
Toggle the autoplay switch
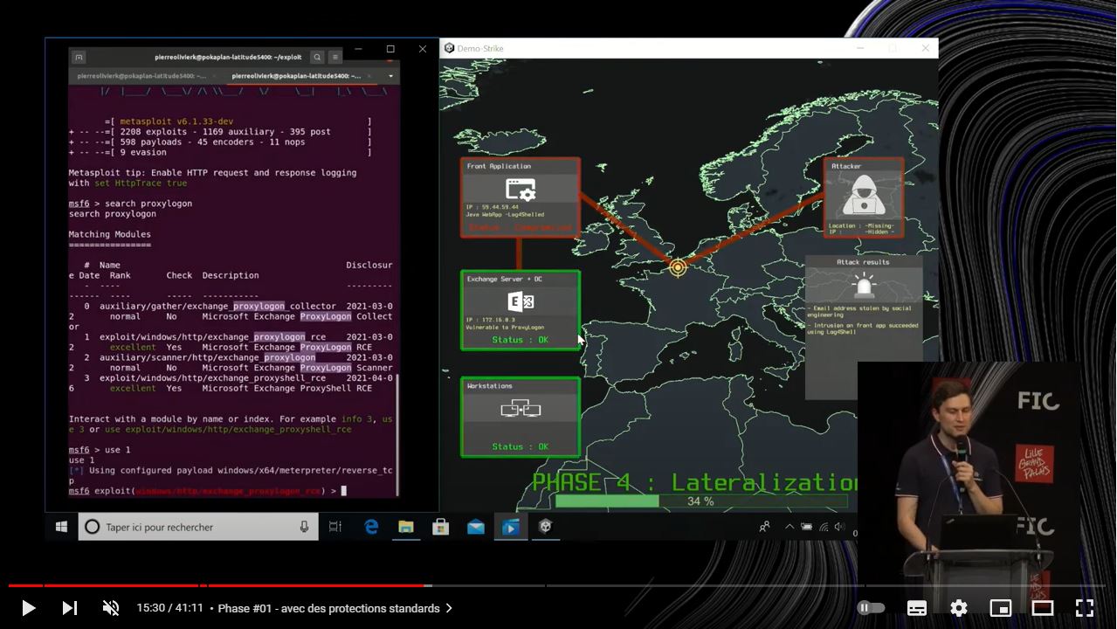tap(871, 608)
